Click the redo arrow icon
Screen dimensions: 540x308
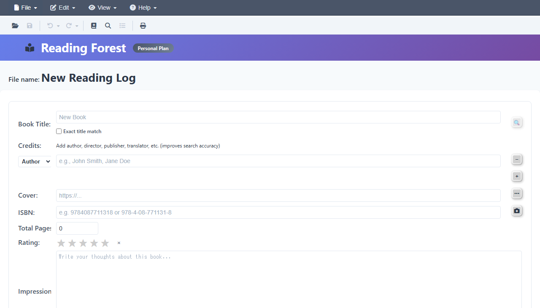point(69,26)
